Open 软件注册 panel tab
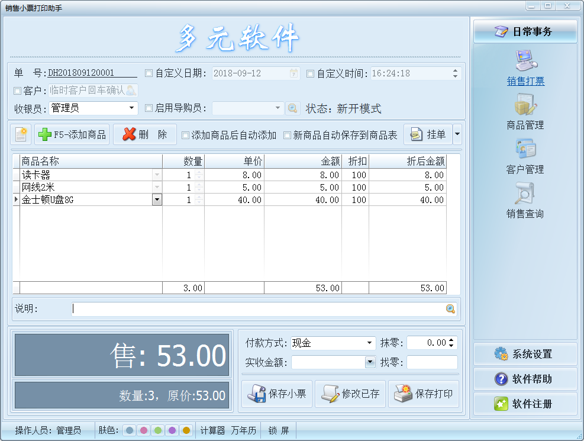 [525, 404]
